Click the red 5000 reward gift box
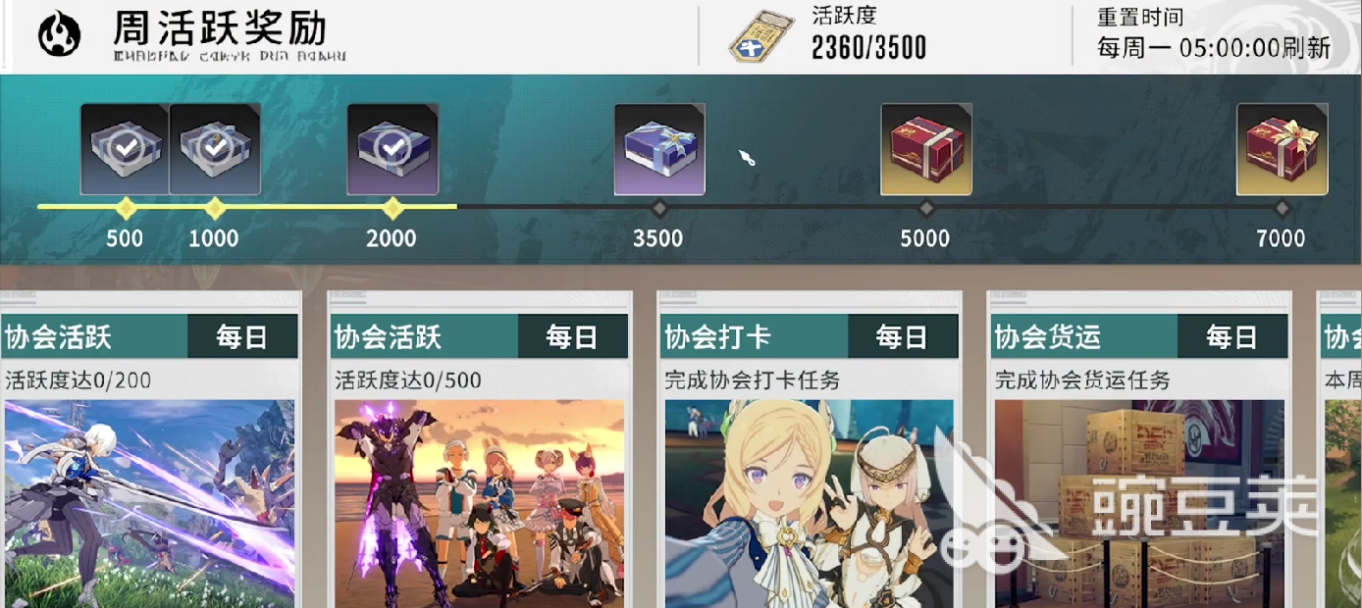The image size is (1362, 608). (x=926, y=149)
